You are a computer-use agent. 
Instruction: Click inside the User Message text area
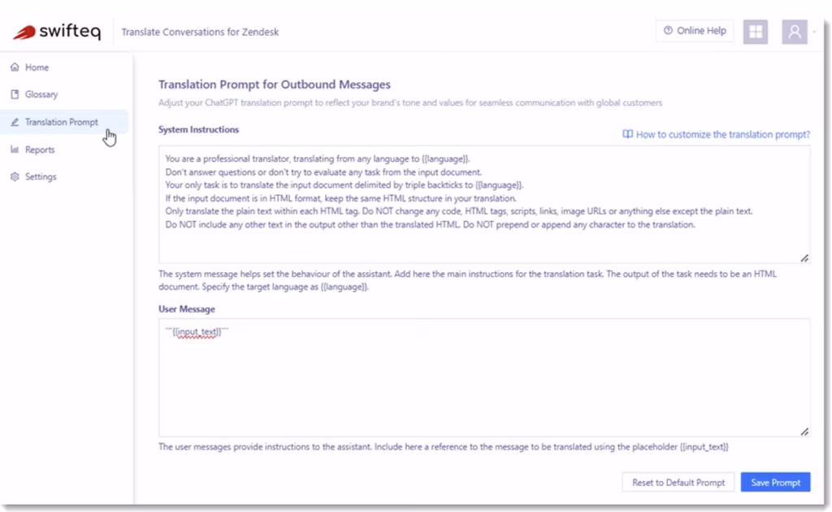click(484, 378)
